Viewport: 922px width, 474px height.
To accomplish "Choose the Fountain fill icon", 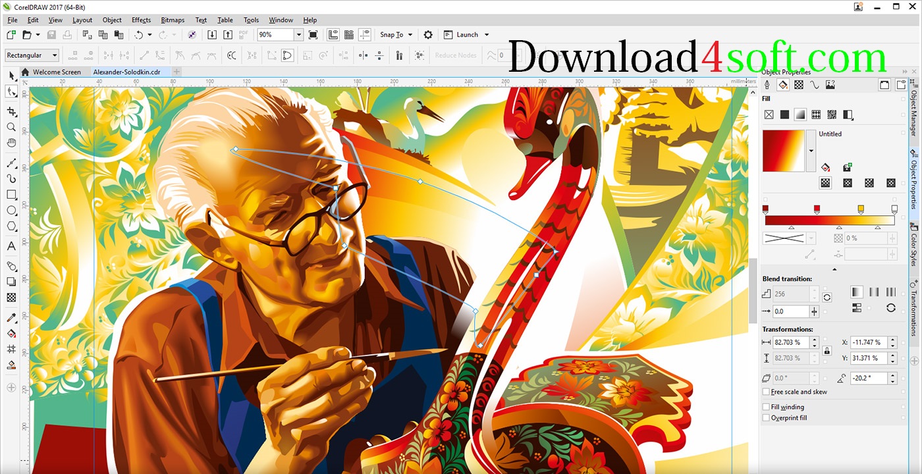I will pyautogui.click(x=800, y=115).
